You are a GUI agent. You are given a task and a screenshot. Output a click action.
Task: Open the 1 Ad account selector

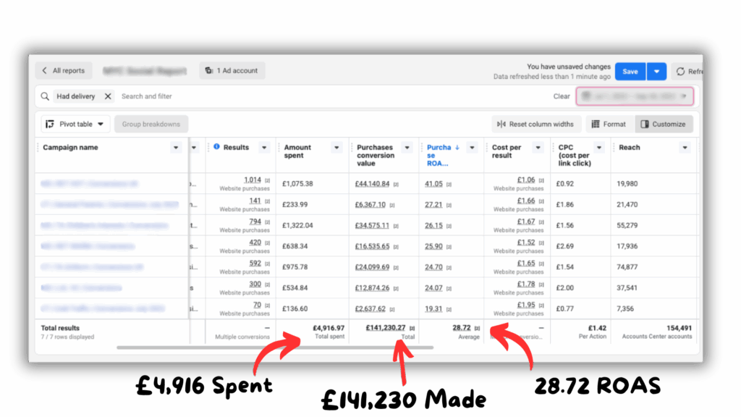pos(232,70)
